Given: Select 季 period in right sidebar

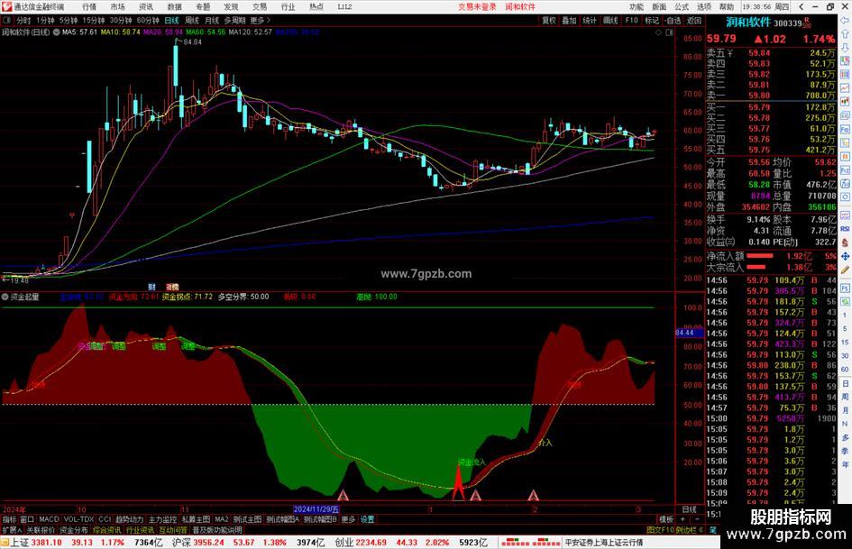Looking at the screenshot, I should 845,451.
